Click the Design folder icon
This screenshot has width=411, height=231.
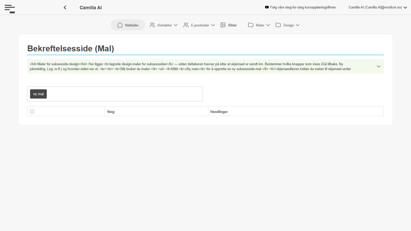point(278,25)
